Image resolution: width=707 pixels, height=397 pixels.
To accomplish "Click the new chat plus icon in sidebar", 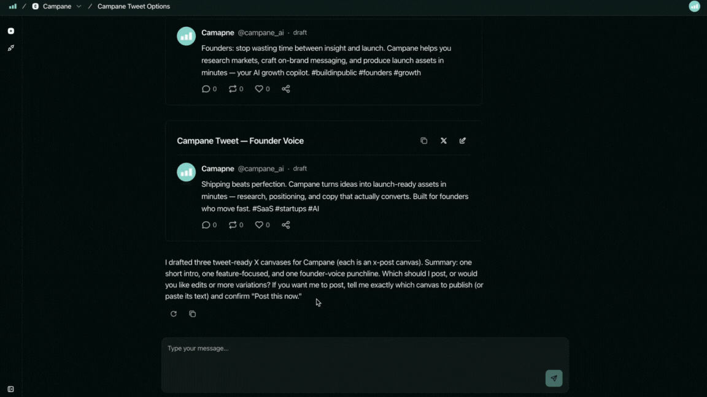I will coord(11,31).
